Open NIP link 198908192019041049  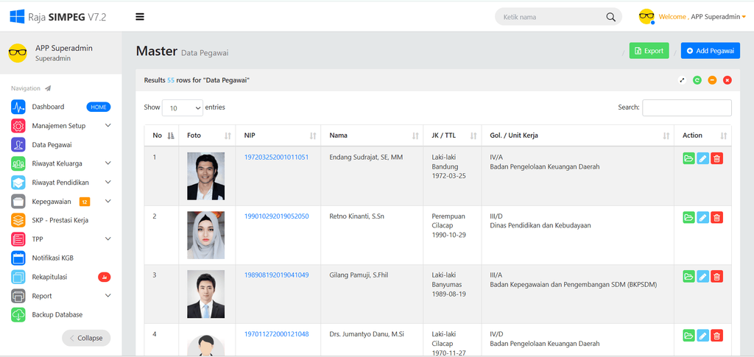[x=277, y=275]
